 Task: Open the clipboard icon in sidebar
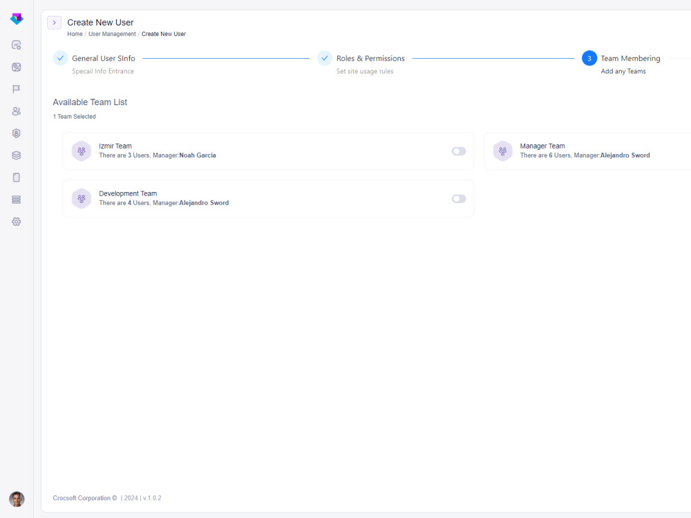pyautogui.click(x=17, y=178)
